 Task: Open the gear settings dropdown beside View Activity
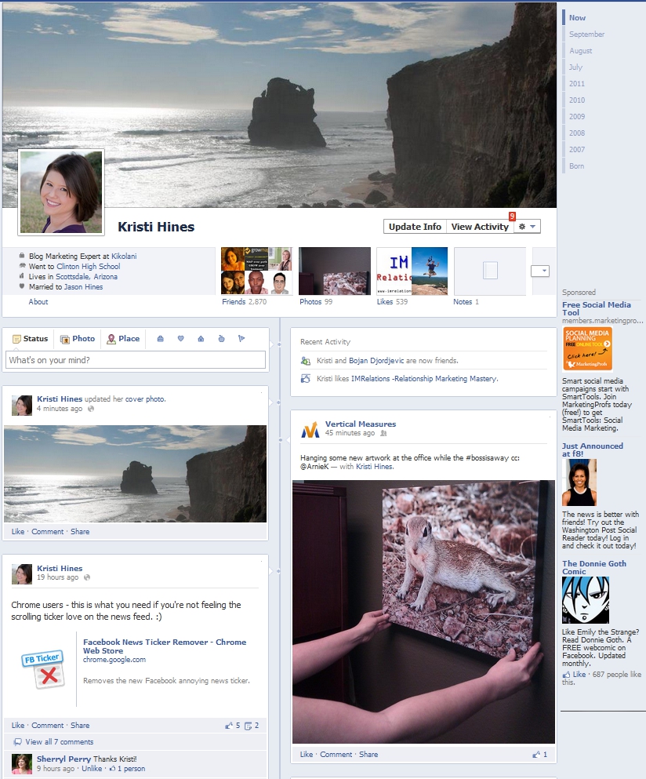tap(527, 227)
